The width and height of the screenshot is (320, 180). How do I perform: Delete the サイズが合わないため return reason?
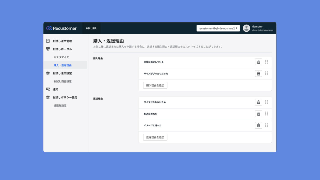coord(258,102)
